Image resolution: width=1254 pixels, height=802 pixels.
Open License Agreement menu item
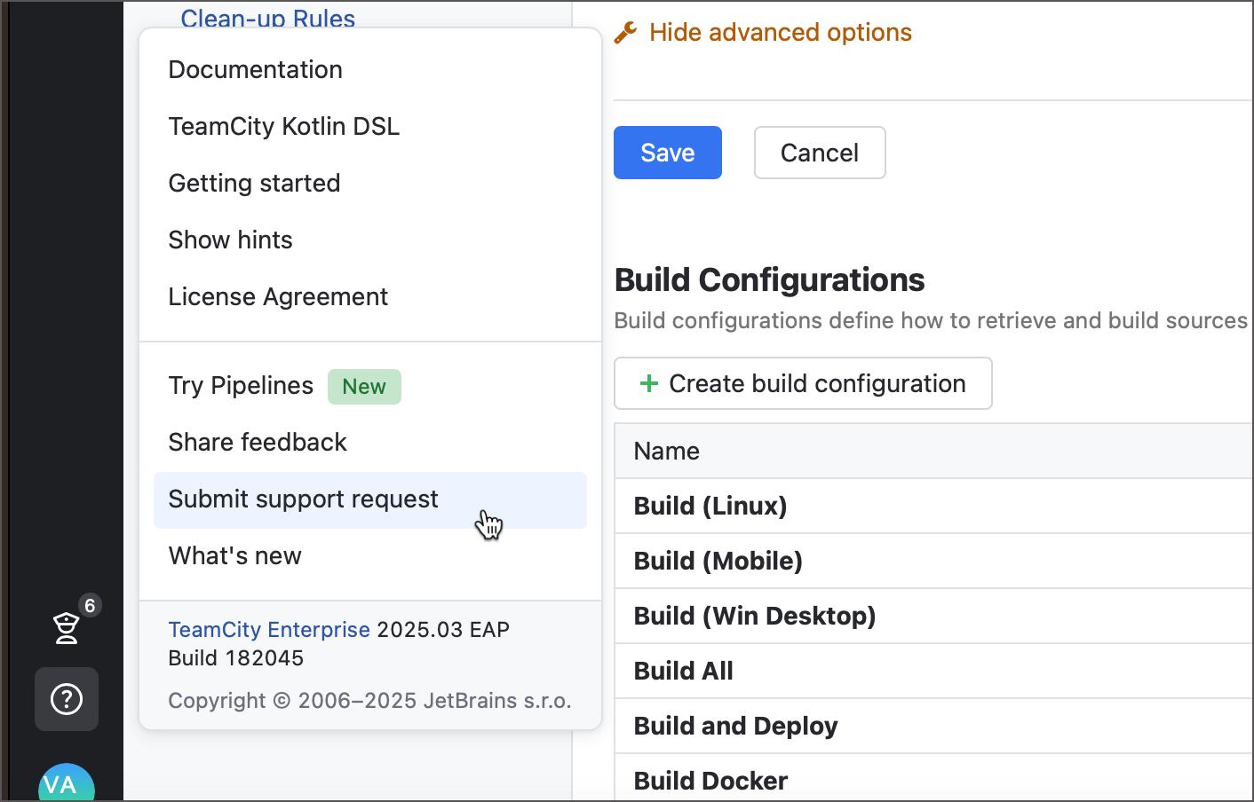click(278, 297)
